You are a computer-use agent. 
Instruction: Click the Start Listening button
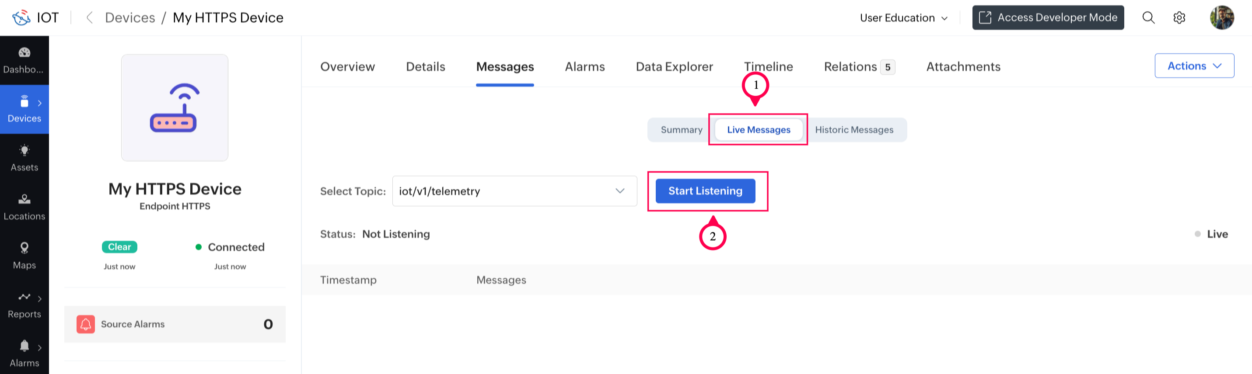tap(705, 191)
